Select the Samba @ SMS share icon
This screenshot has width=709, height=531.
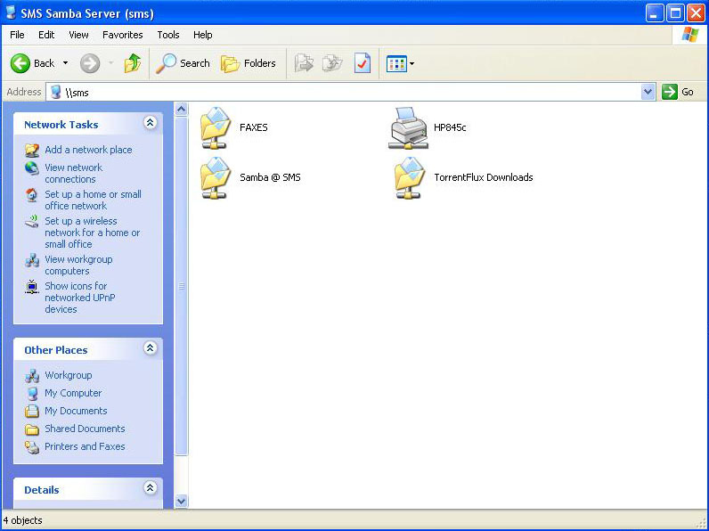[x=216, y=178]
